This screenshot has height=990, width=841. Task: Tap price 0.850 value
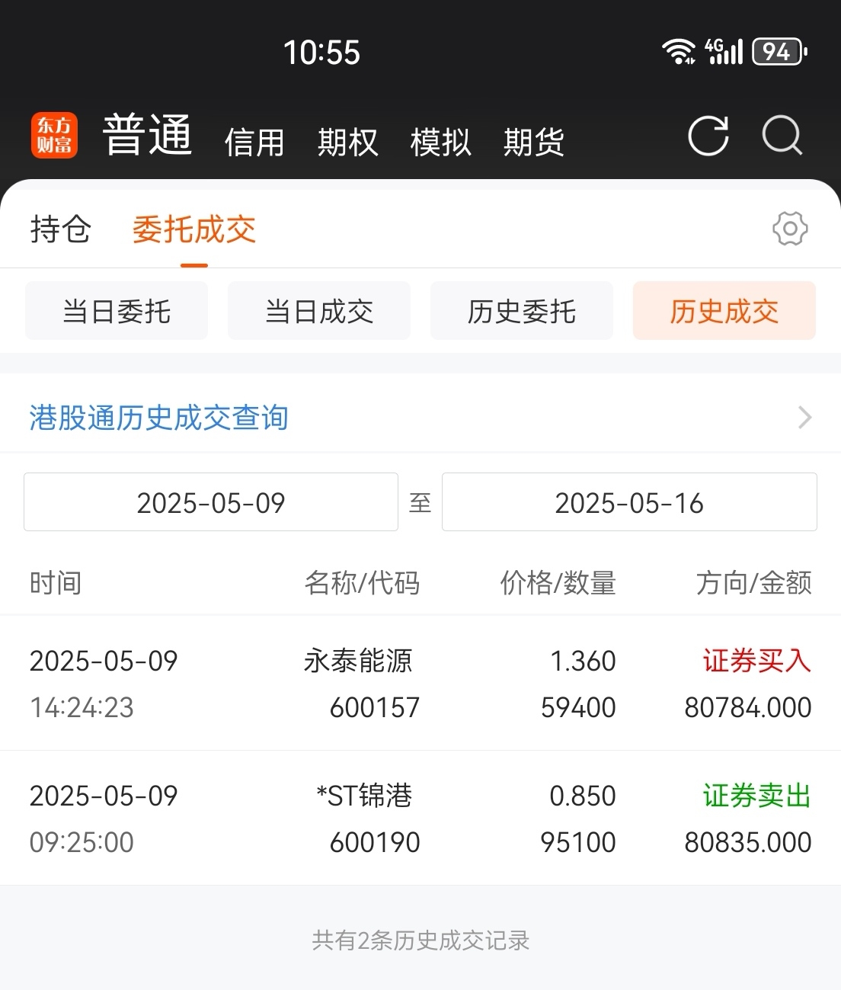(x=583, y=796)
